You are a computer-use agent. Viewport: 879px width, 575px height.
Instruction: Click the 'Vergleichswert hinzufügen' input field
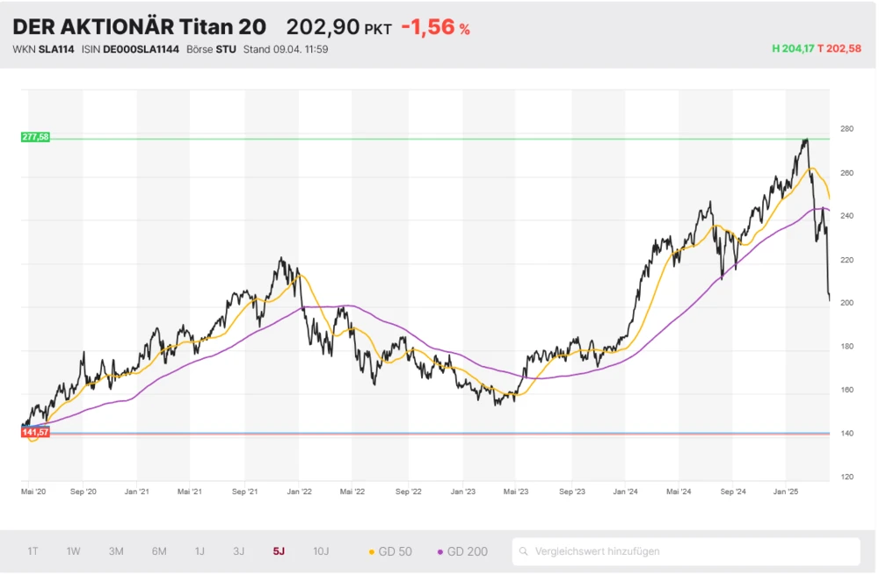click(x=686, y=551)
